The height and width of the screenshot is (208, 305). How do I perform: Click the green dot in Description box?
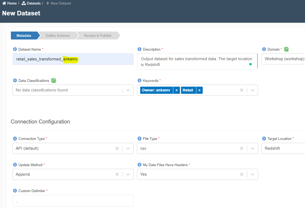click(250, 64)
